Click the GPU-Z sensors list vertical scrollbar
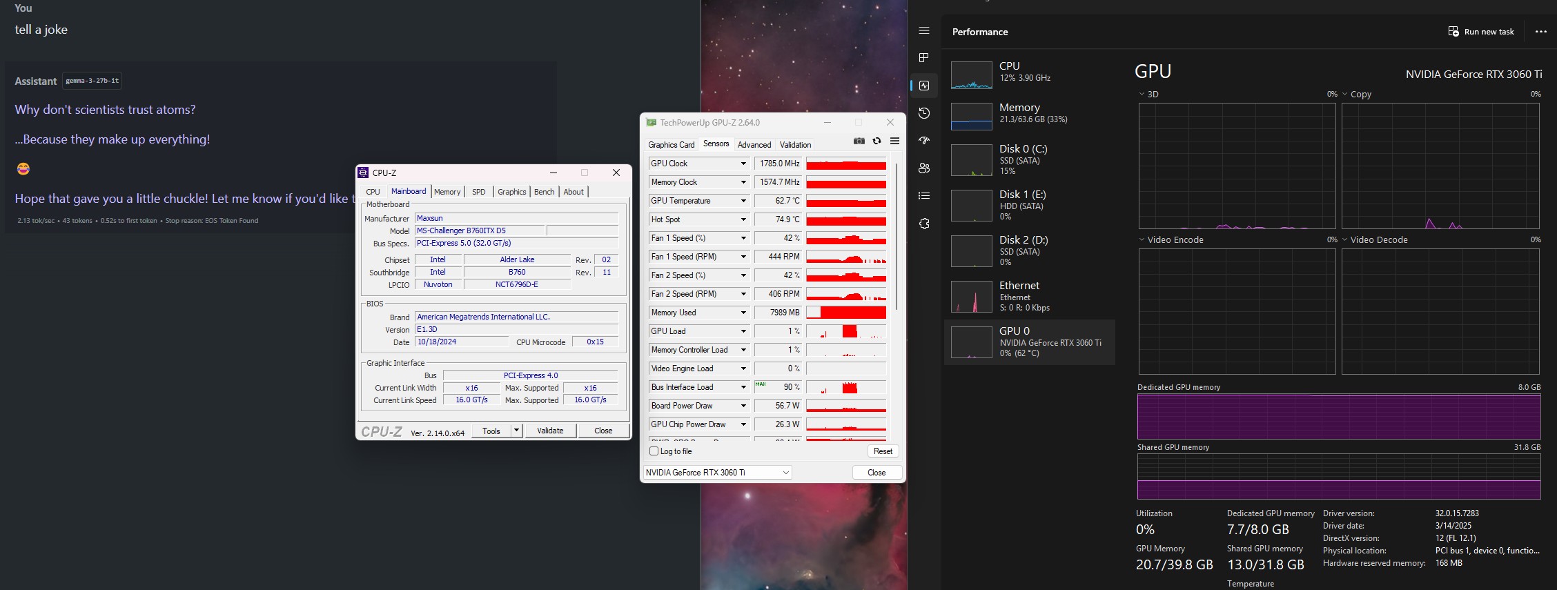 tap(897, 237)
